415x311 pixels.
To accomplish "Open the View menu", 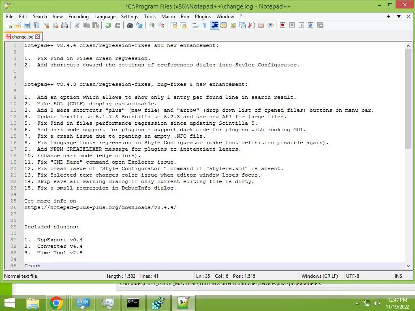I will [x=58, y=16].
